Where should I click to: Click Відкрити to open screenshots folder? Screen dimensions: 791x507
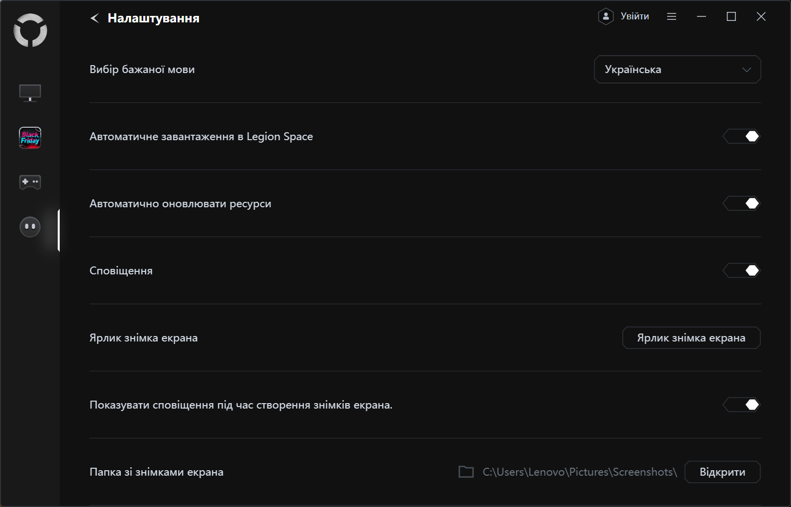722,472
